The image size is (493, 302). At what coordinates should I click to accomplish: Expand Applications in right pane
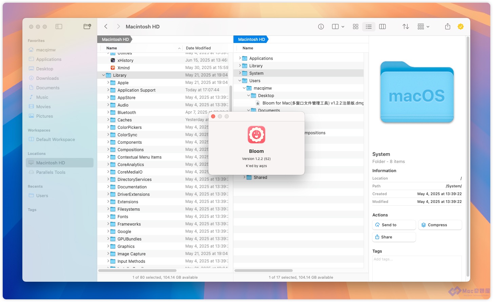240,58
